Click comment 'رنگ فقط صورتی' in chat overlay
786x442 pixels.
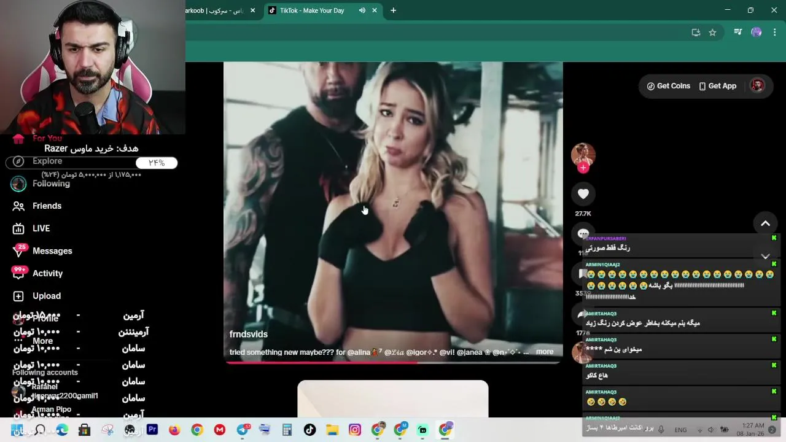click(607, 248)
